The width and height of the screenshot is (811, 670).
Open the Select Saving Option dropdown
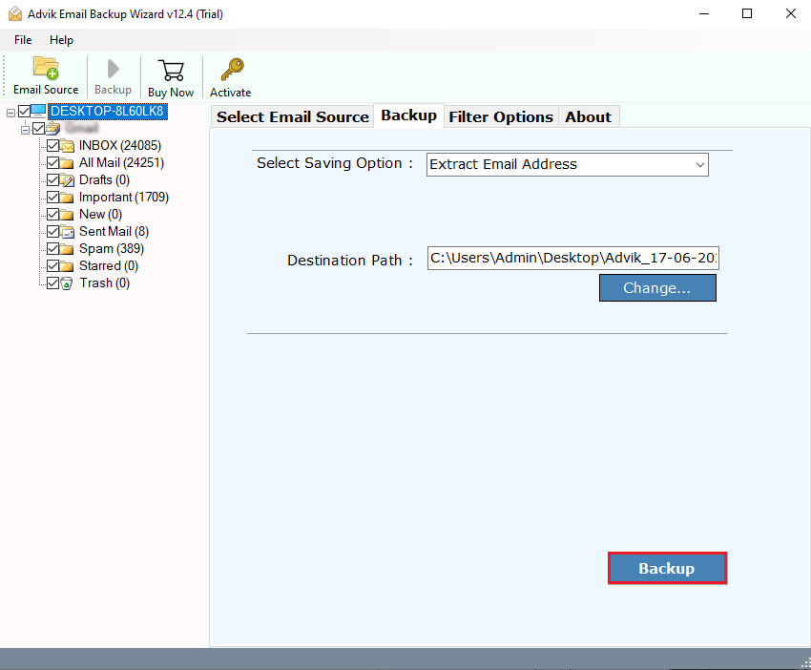[568, 164]
